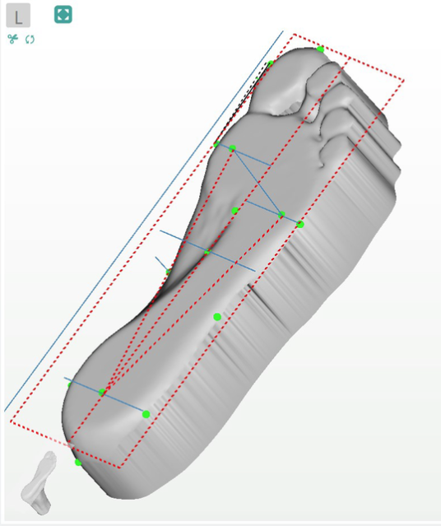Click the green marker at the zigzag line's lower corner
This screenshot has width=441, height=526.
click(x=282, y=214)
